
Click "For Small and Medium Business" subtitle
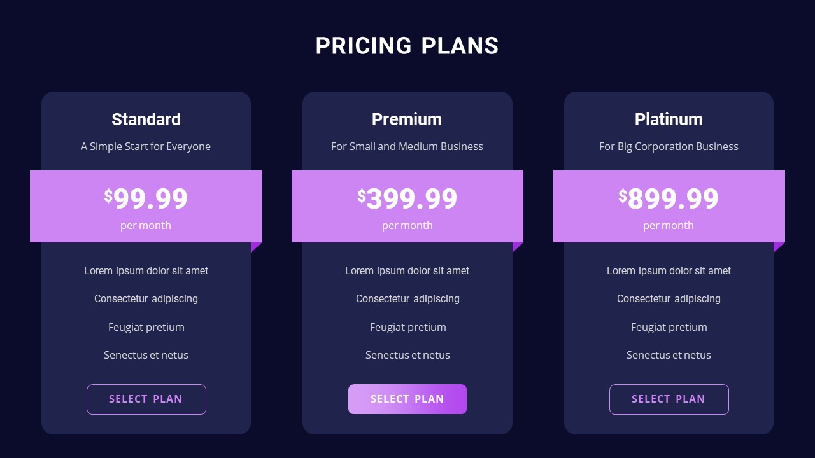click(x=407, y=146)
